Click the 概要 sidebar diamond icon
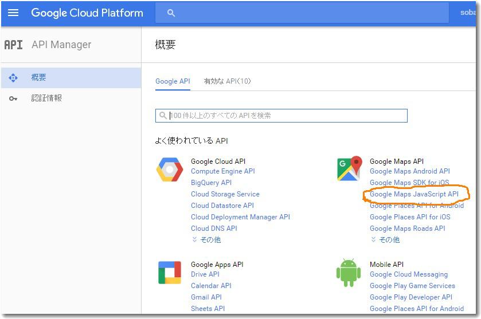The width and height of the screenshot is (481, 319). (x=13, y=78)
